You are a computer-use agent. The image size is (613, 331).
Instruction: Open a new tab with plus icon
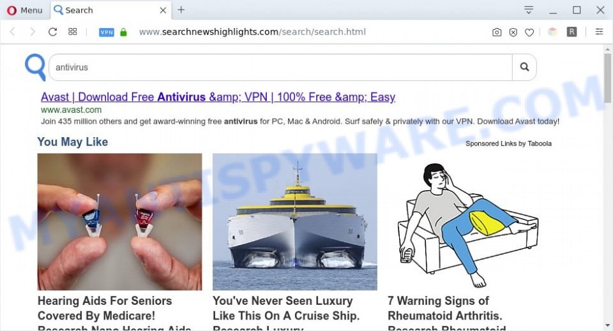tap(181, 10)
